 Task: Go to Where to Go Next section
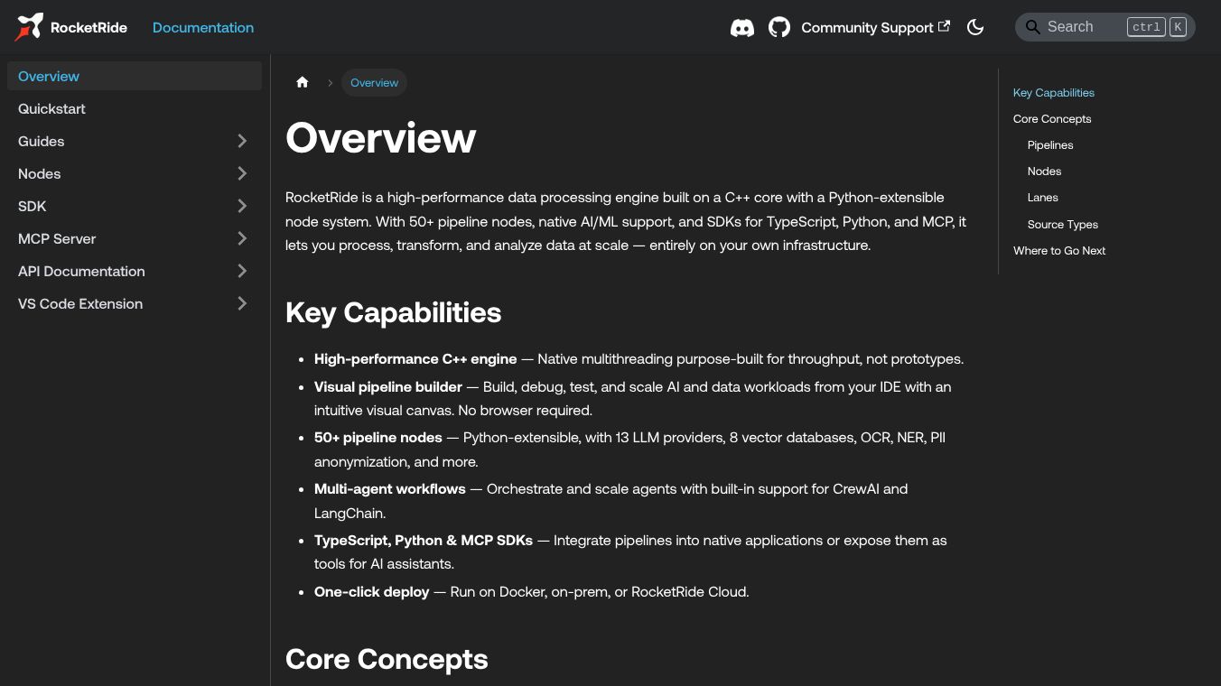tap(1059, 251)
